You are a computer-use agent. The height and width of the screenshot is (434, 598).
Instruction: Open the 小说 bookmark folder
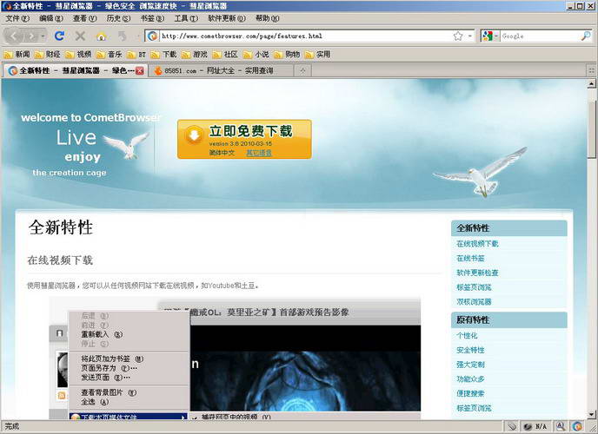pyautogui.click(x=256, y=55)
